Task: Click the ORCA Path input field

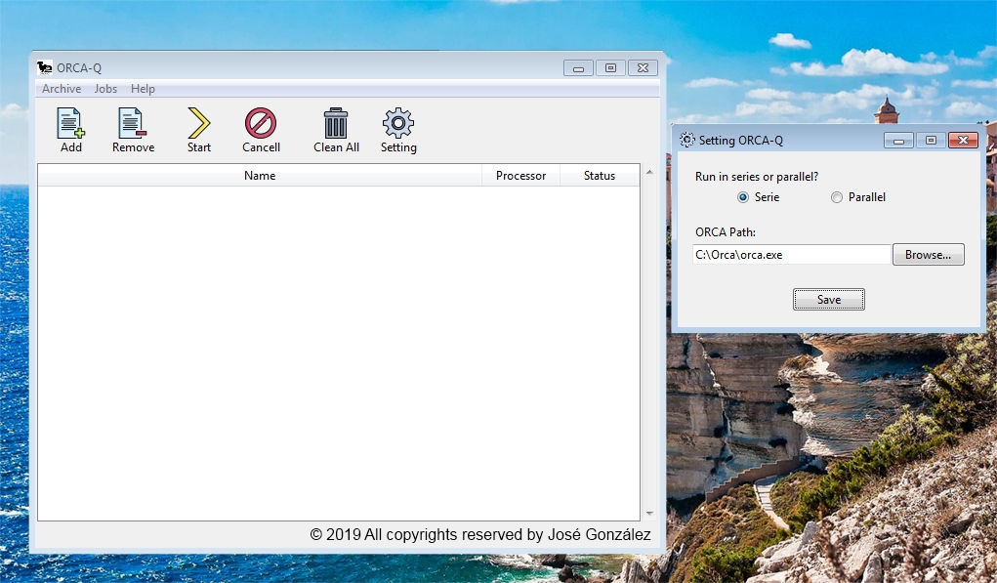Action: (x=791, y=255)
